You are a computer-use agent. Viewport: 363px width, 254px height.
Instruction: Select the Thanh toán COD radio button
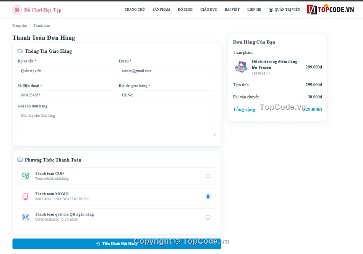pos(208,176)
